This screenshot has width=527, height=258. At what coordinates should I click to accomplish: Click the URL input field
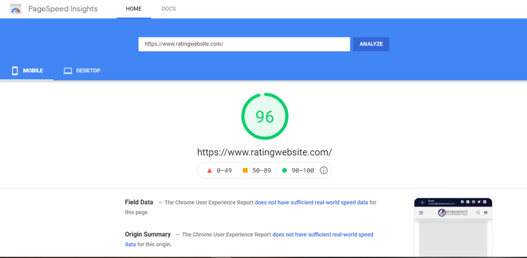[244, 44]
